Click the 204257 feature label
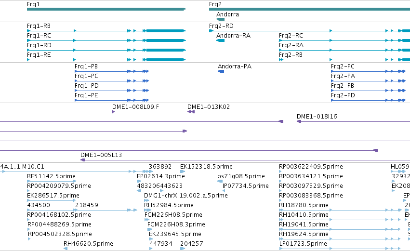The image size is (410, 251). point(192,244)
